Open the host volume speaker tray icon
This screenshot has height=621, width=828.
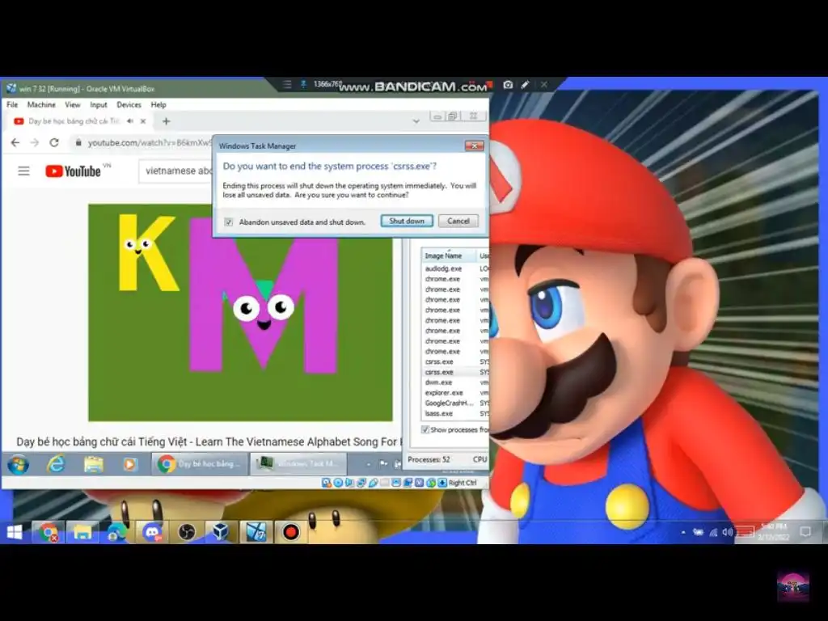tap(728, 532)
